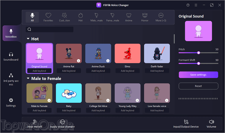Click the voice list scrollbar
This screenshot has width=225, height=133.
(174, 39)
